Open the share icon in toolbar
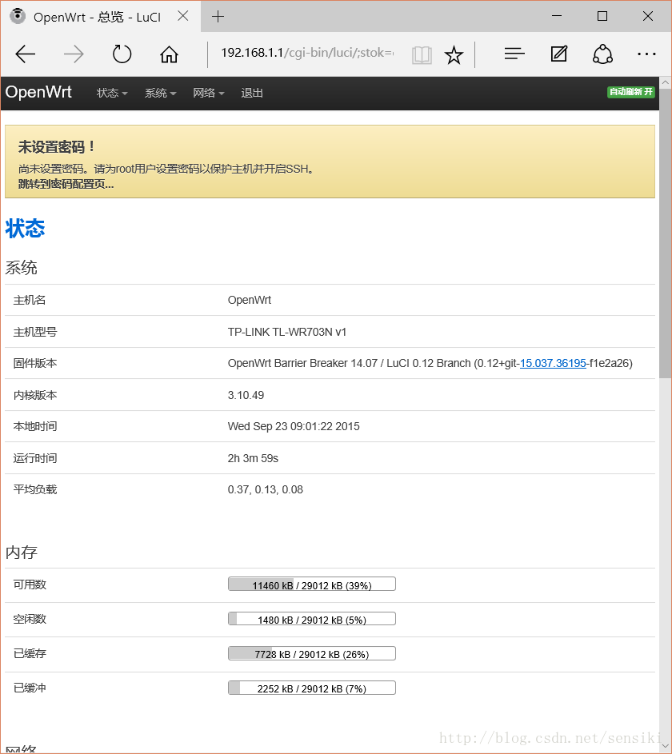Image resolution: width=672 pixels, height=754 pixels. (602, 54)
